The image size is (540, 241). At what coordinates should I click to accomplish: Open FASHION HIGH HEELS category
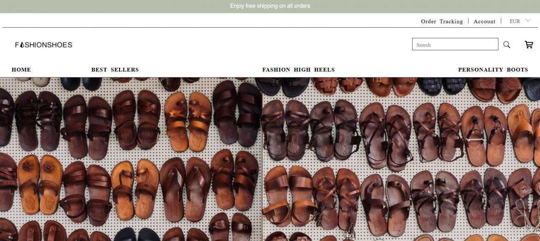pos(299,70)
